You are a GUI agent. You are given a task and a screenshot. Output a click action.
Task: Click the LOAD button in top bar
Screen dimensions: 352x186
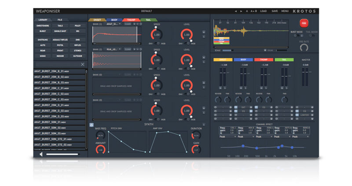263,11
